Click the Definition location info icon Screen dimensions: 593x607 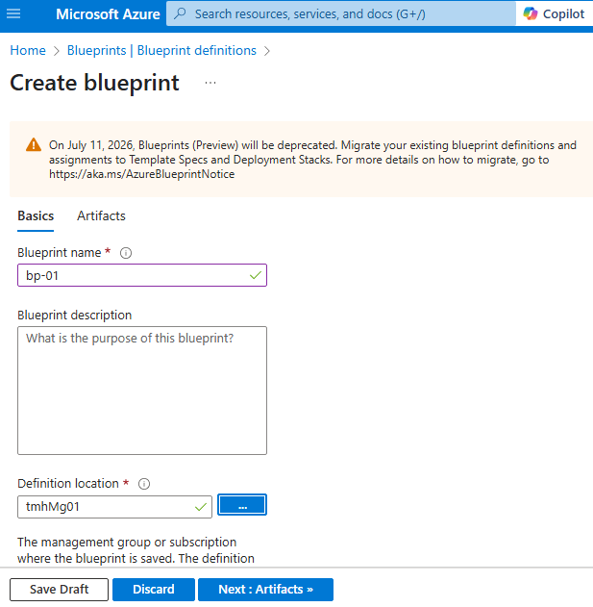click(144, 484)
